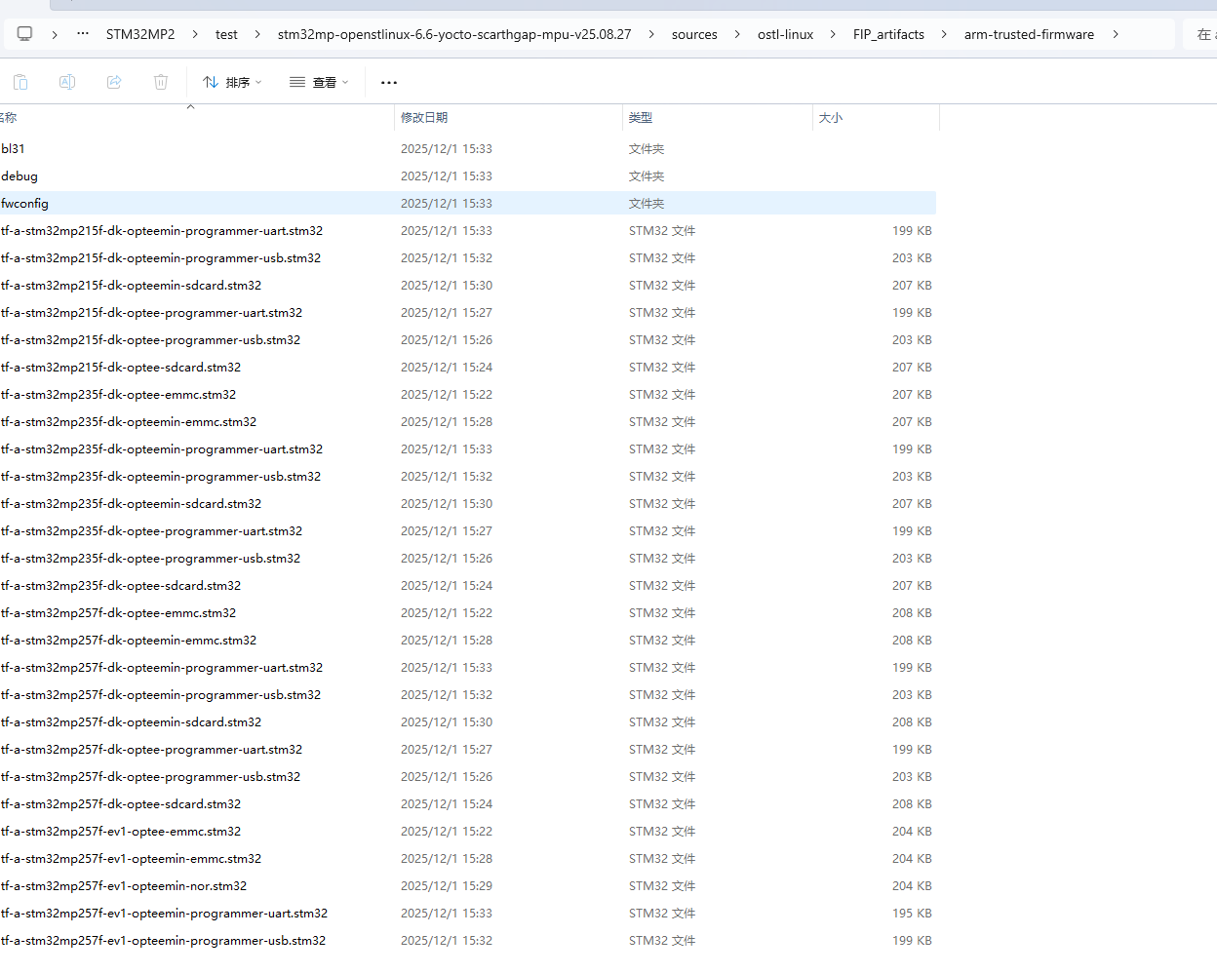Viewport: 1217px width, 974px height.
Task: Select tf-a-stm32mp215f-dk-opteemin-sdcard.stm32 file
Action: pos(468,286)
